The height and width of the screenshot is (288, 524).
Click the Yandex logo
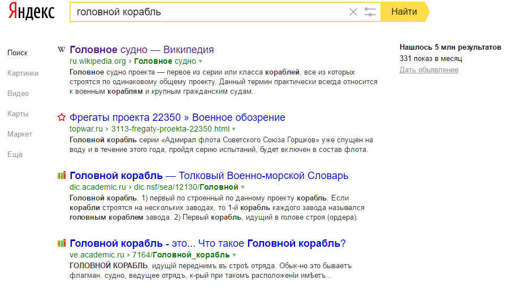[32, 11]
